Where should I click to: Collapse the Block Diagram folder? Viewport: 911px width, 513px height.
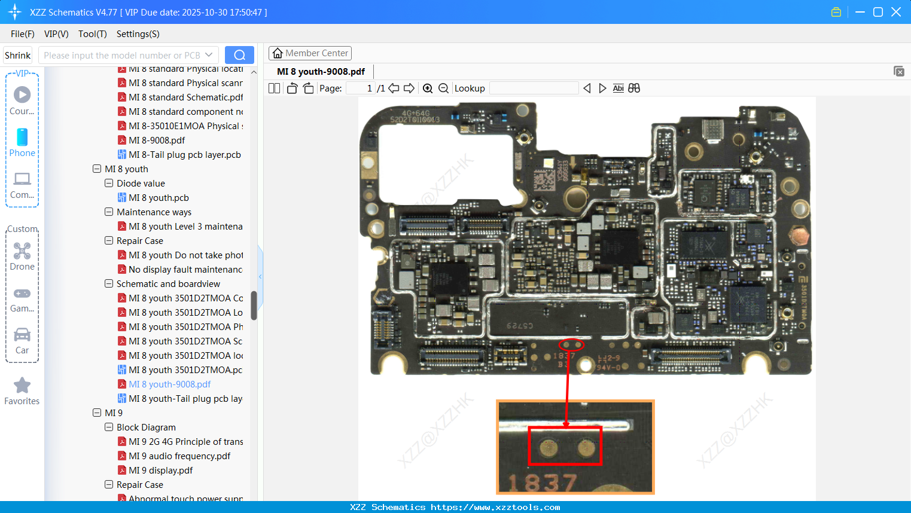109,427
